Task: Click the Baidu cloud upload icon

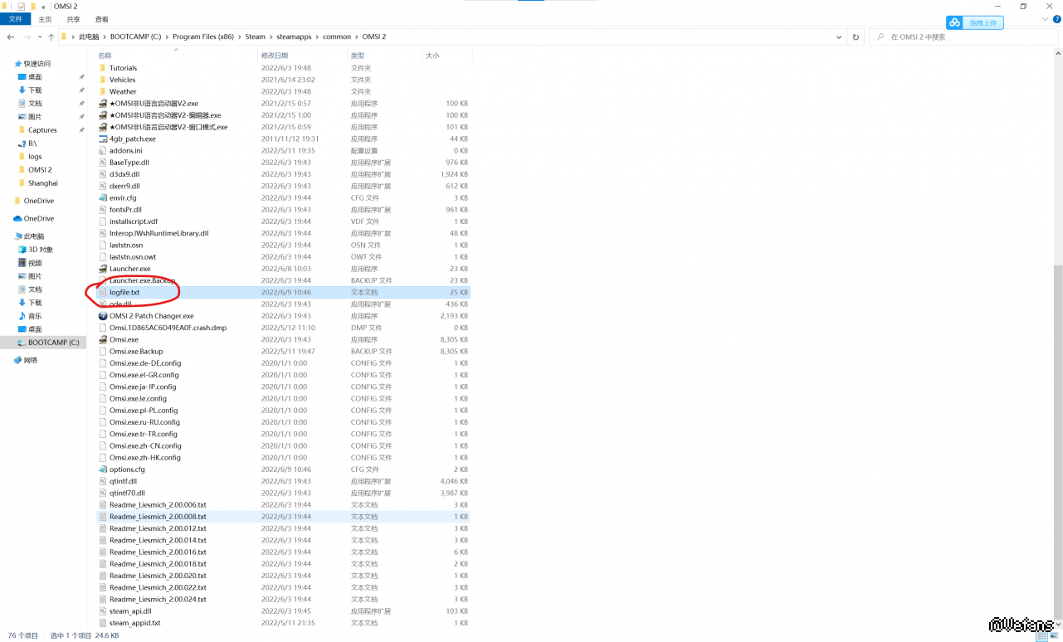Action: pyautogui.click(x=955, y=22)
